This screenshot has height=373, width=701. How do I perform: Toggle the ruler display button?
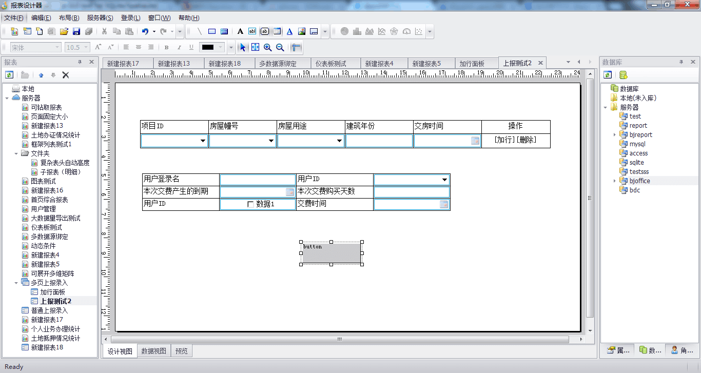click(296, 47)
